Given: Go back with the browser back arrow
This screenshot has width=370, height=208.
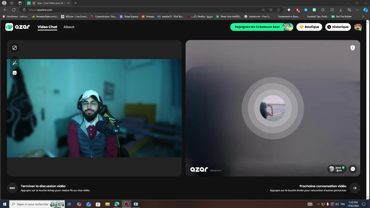Looking at the screenshot, I should 5,10.
